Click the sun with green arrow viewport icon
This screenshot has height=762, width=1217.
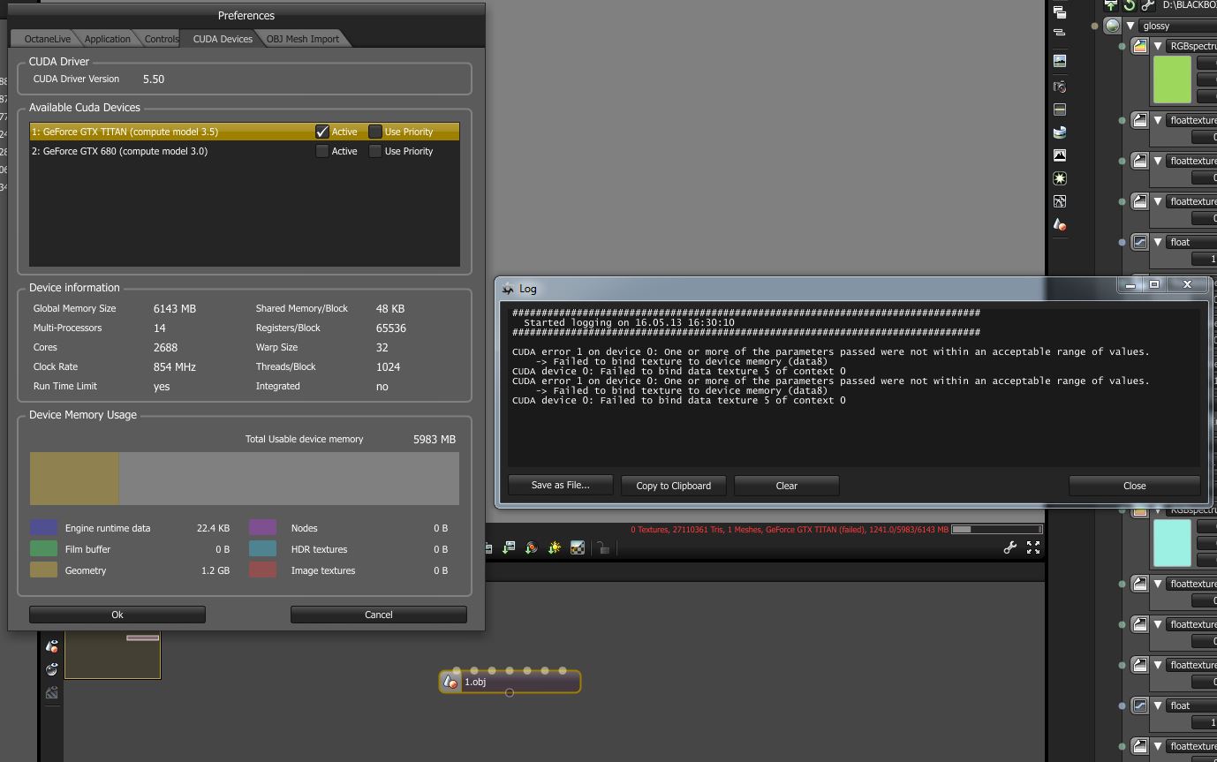pos(555,548)
